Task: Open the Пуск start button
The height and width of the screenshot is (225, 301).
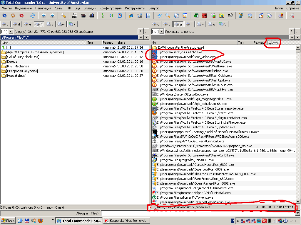Action: pos(8,221)
